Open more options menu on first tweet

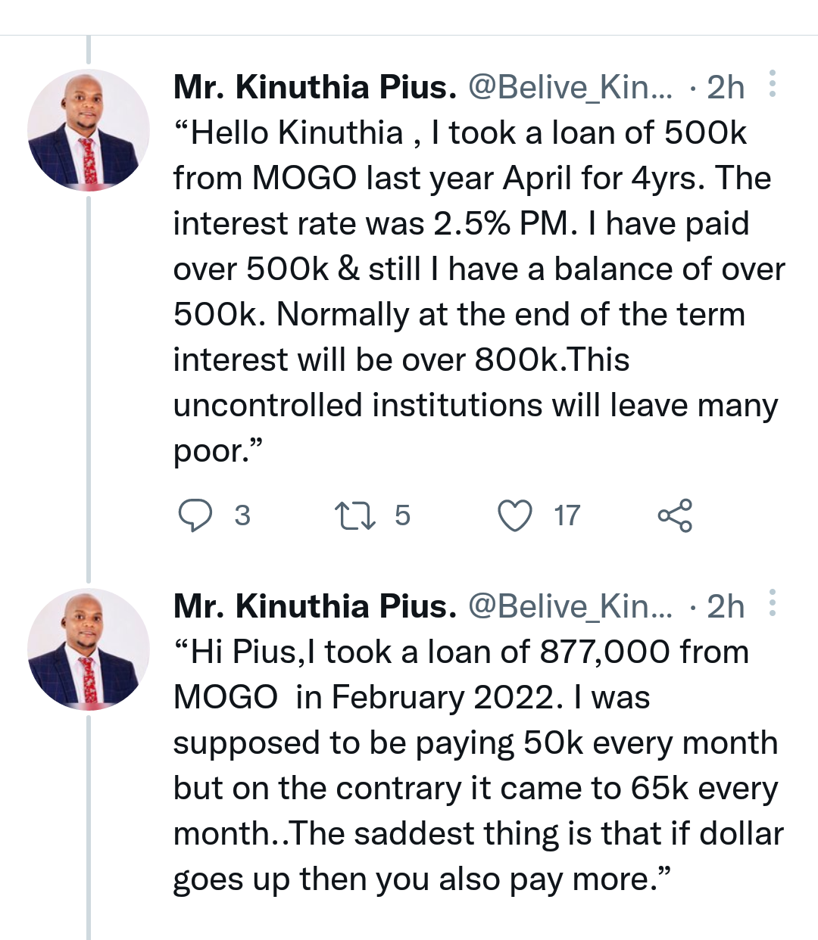coord(772,83)
